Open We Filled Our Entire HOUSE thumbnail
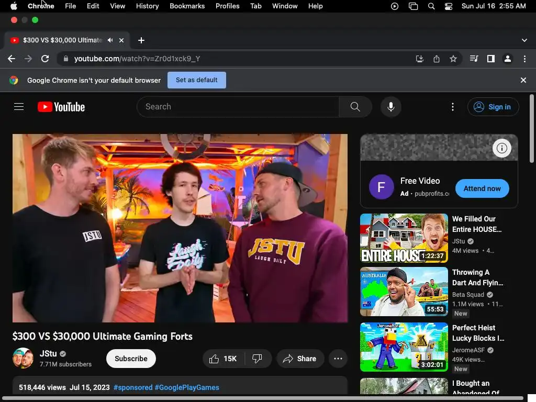This screenshot has height=402, width=536. tap(404, 238)
